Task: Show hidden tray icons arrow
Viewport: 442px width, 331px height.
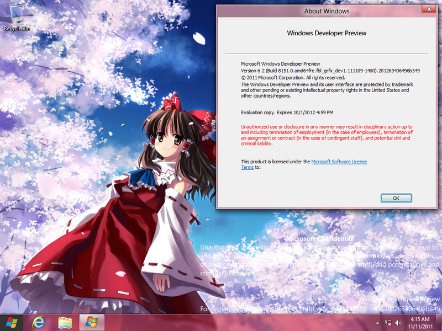Action: tap(377, 323)
